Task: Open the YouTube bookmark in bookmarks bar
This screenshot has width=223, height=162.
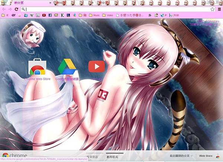Action: click(x=44, y=15)
